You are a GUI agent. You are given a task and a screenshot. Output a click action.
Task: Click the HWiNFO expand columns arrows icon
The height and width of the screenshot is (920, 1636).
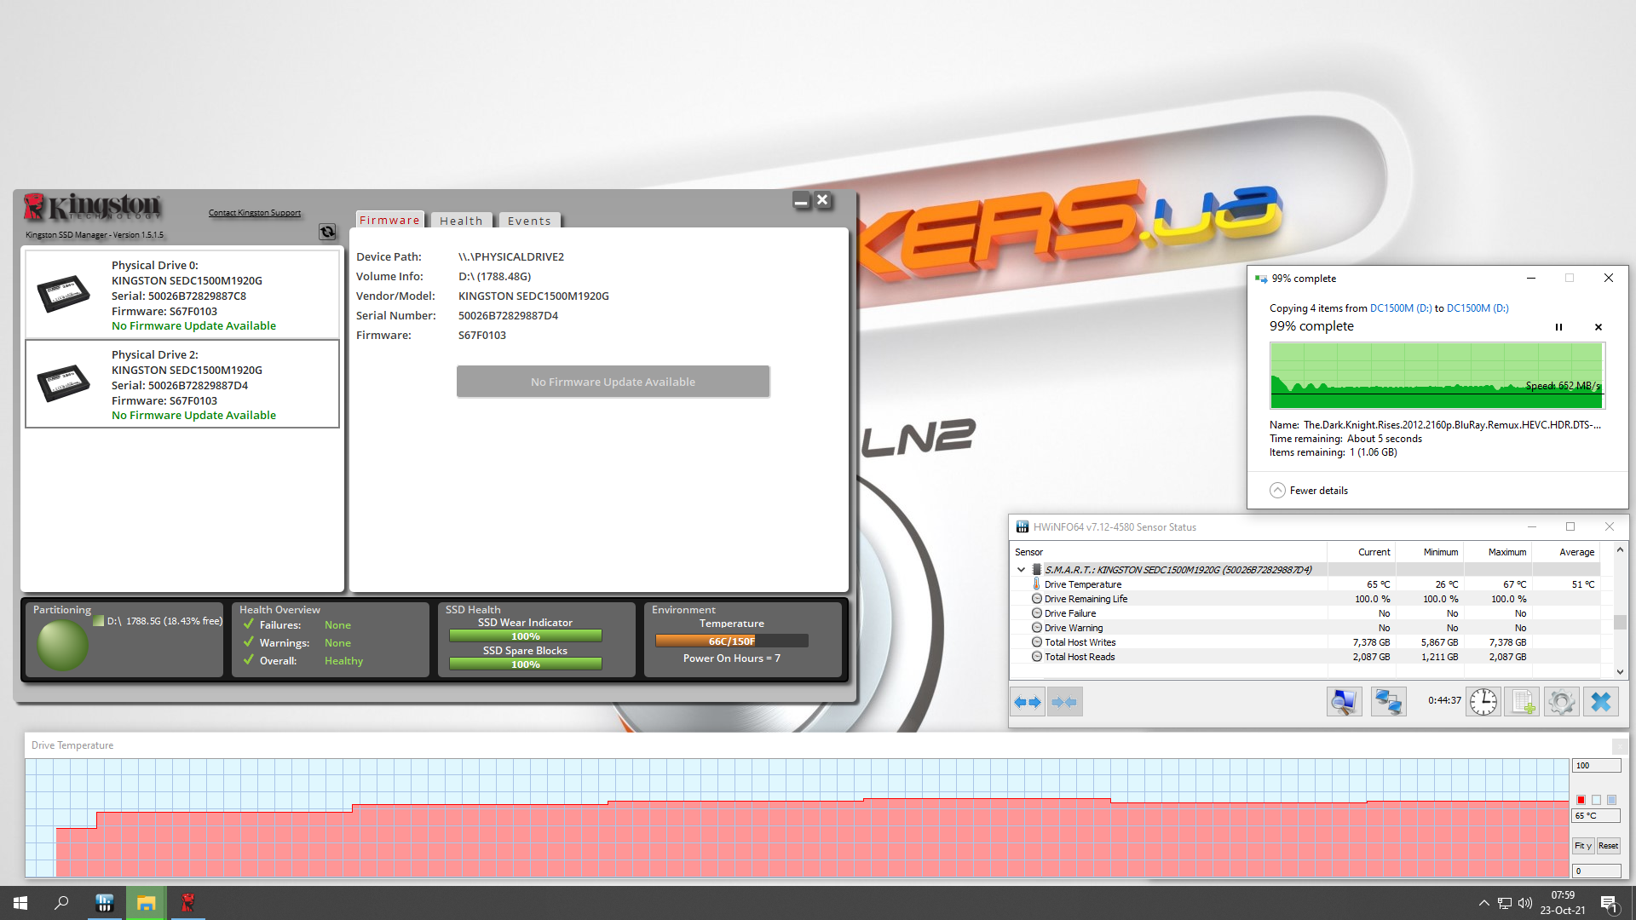coord(1028,702)
